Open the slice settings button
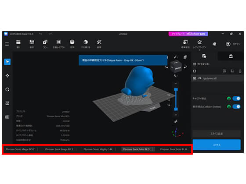Image resolution: width=246 pixels, height=184 pixels. coord(217,134)
